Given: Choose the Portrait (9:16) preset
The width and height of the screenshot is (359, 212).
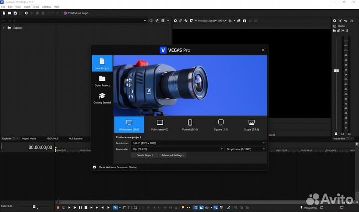Looking at the screenshot, I should [190, 125].
